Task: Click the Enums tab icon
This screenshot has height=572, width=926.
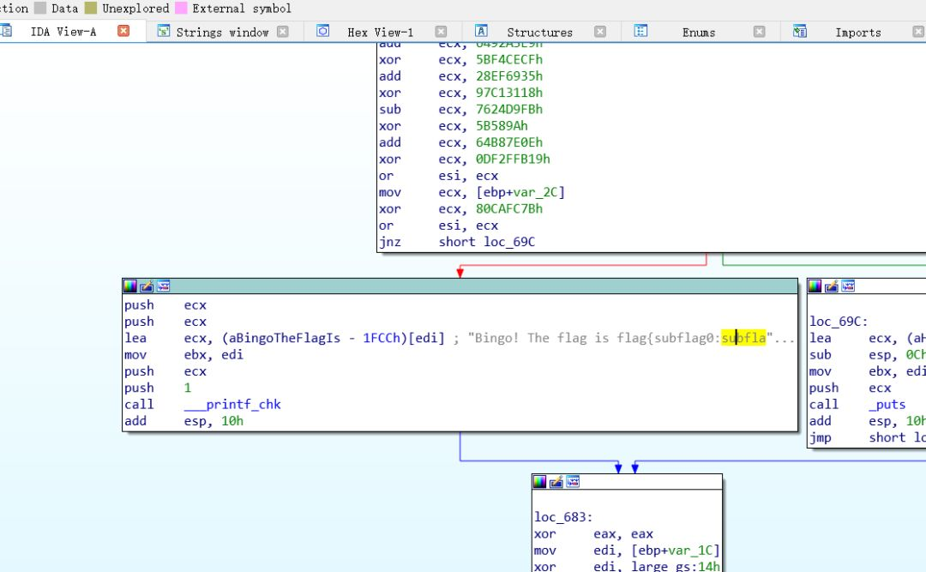Action: tap(640, 32)
